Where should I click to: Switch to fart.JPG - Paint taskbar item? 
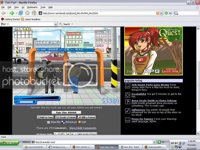click(130, 147)
